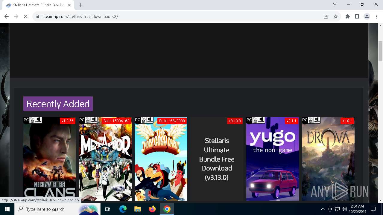Image resolution: width=383 pixels, height=215 pixels.
Task: Expand the tab search dropdown
Action: point(335,4)
